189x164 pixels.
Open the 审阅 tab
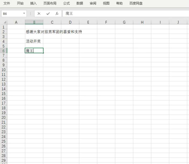pyautogui.click(x=93, y=4)
